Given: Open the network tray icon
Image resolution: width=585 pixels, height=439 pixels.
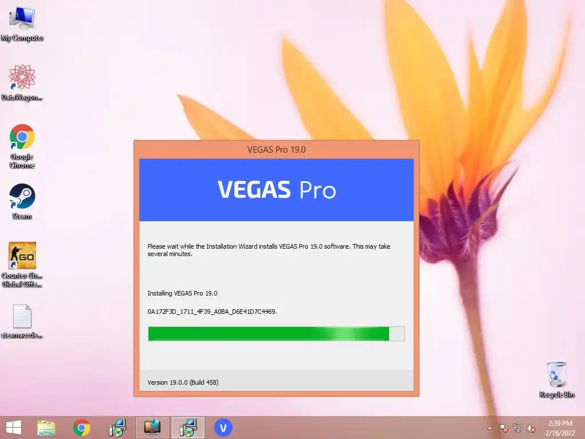Looking at the screenshot, I should (518, 428).
